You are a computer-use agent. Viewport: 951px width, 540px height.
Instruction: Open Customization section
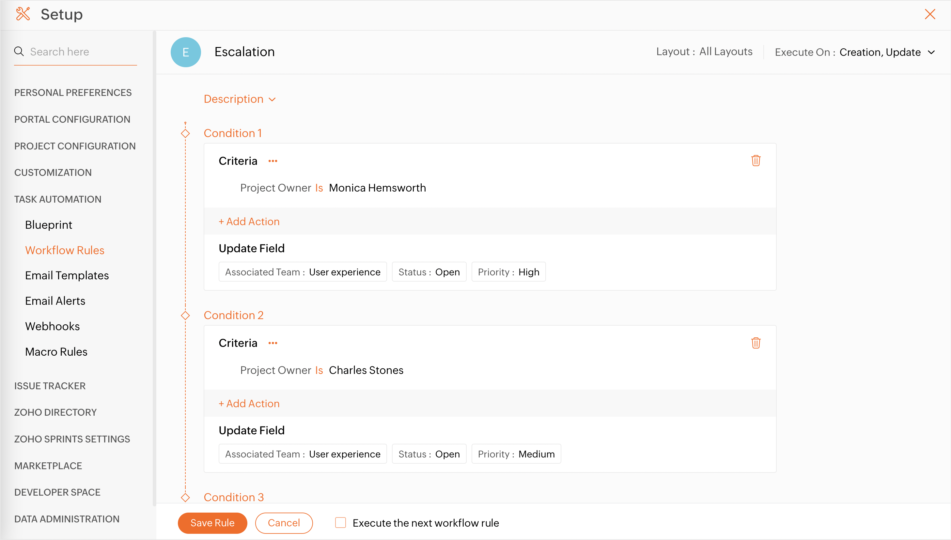tap(53, 173)
